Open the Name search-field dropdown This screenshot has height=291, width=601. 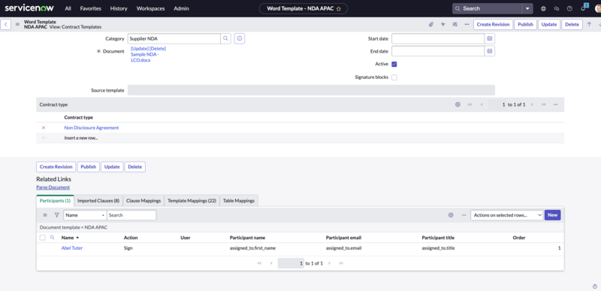coord(85,215)
